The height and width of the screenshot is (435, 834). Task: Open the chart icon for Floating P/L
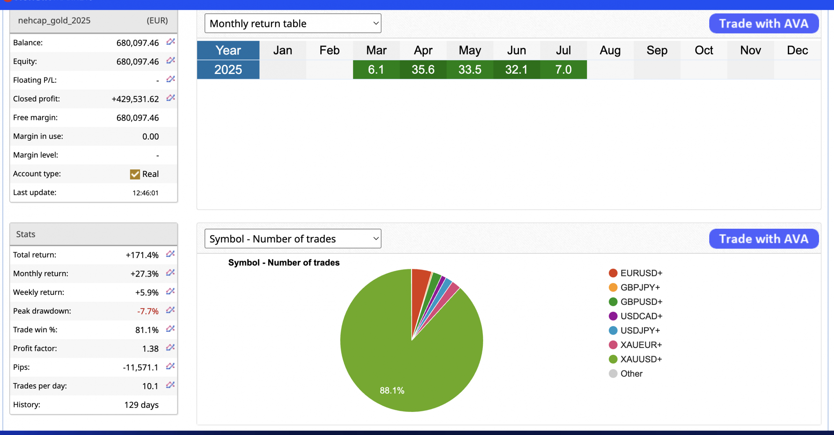pyautogui.click(x=170, y=79)
